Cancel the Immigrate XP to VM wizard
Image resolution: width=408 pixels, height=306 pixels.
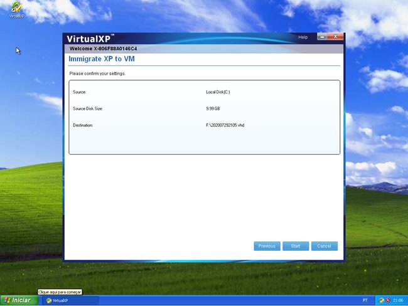[x=324, y=246]
